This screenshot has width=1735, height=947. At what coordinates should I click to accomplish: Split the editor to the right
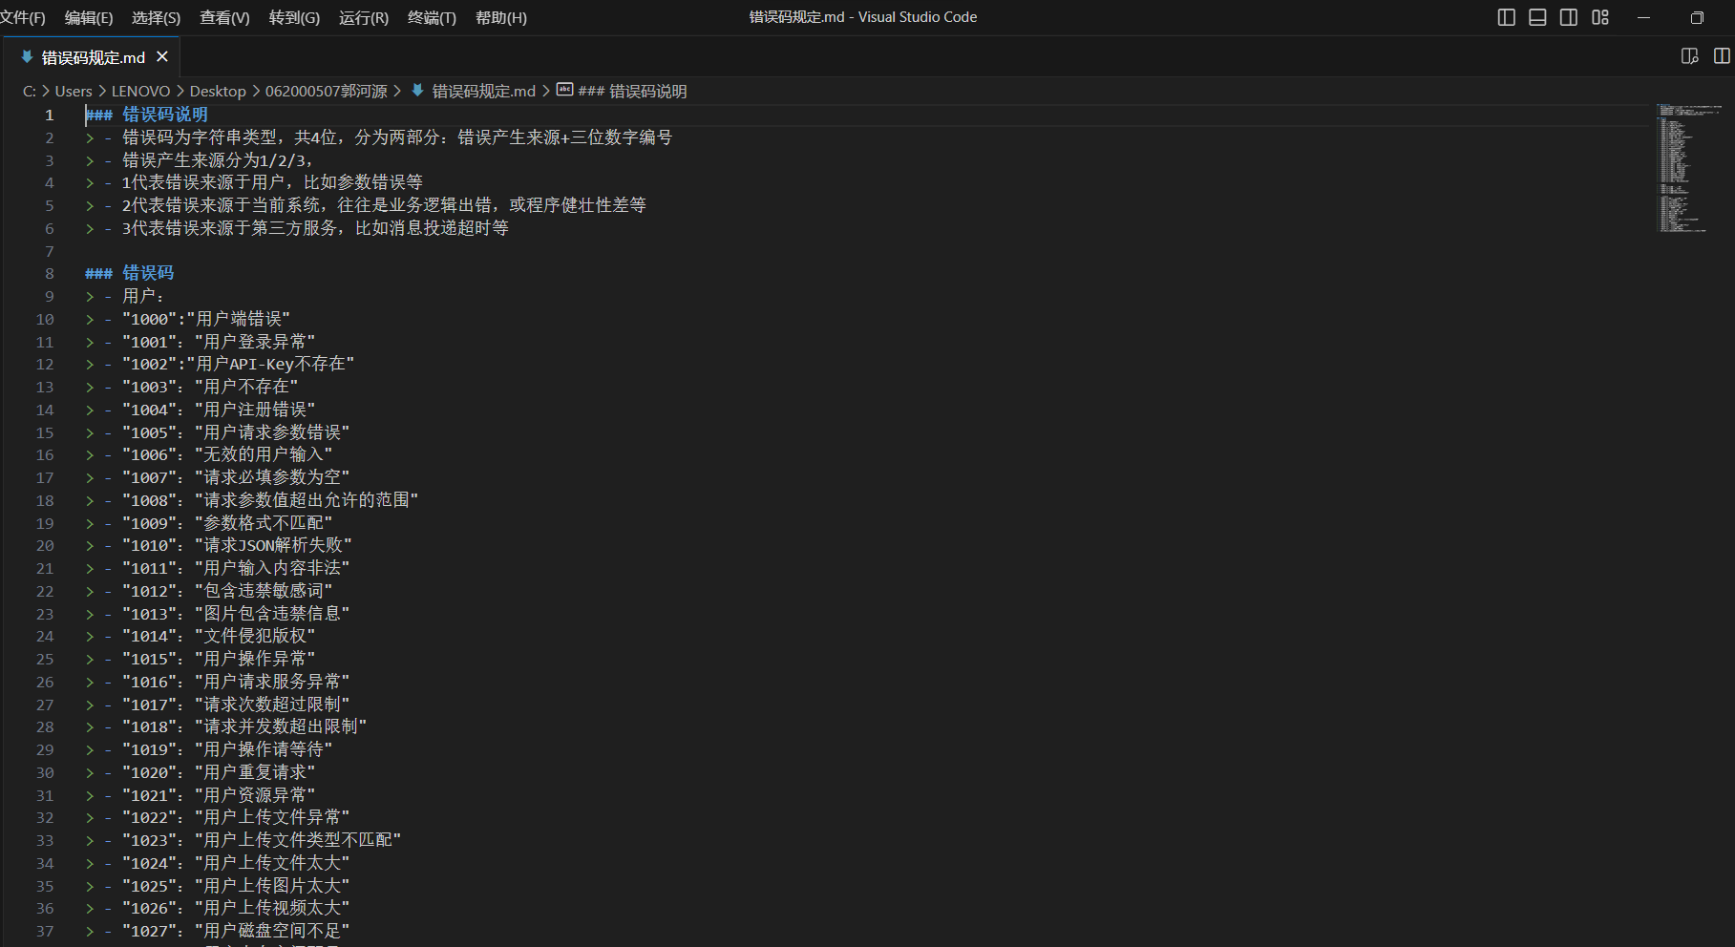point(1722,56)
